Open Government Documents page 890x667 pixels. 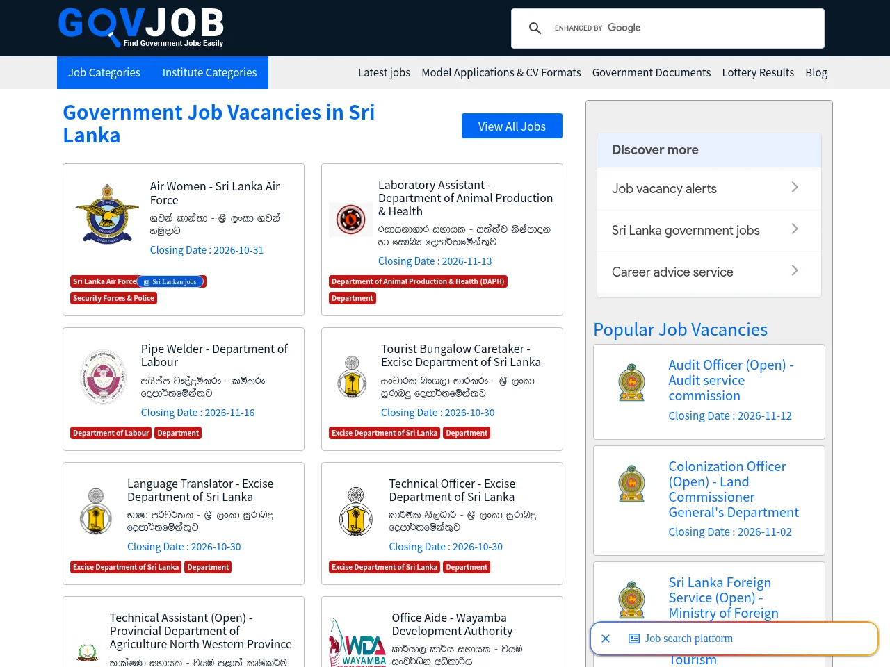tap(652, 72)
